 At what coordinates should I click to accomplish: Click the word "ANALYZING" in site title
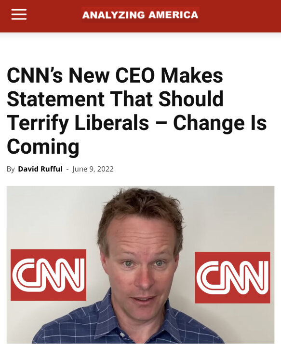pyautogui.click(x=113, y=15)
